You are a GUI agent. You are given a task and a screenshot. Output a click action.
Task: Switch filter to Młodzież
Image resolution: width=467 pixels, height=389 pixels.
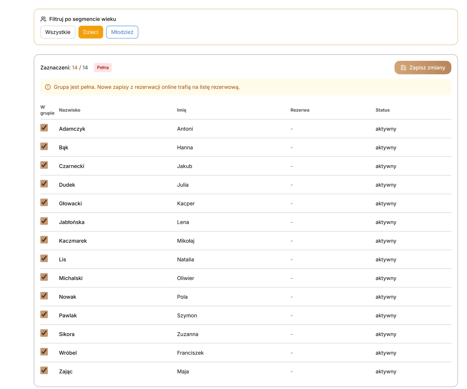pos(122,32)
